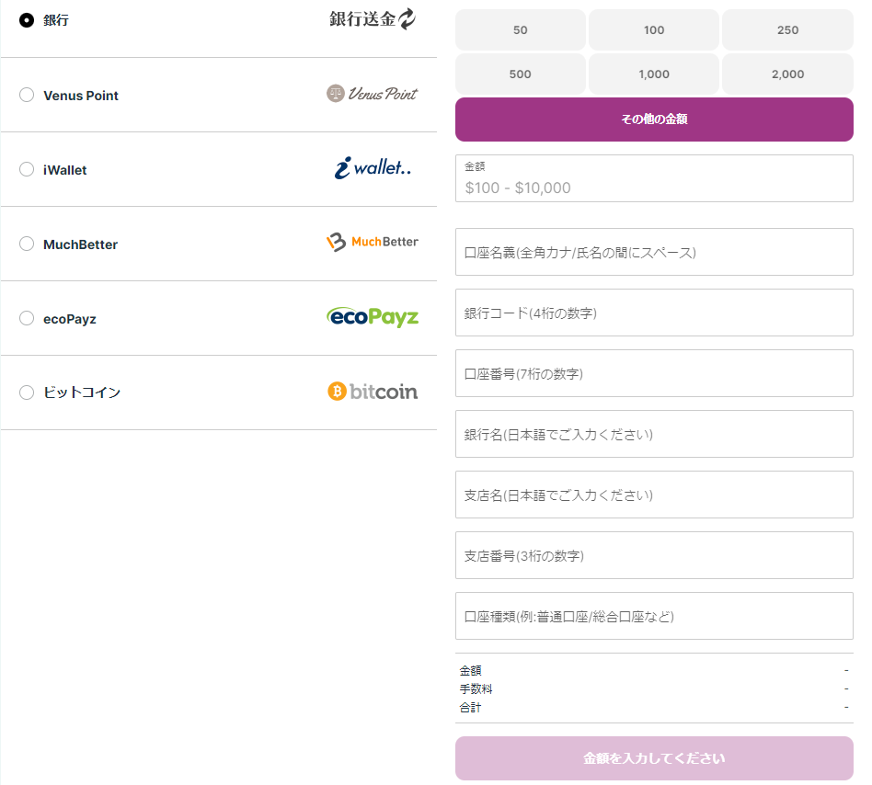Click the ecoPayz logo

(x=372, y=317)
